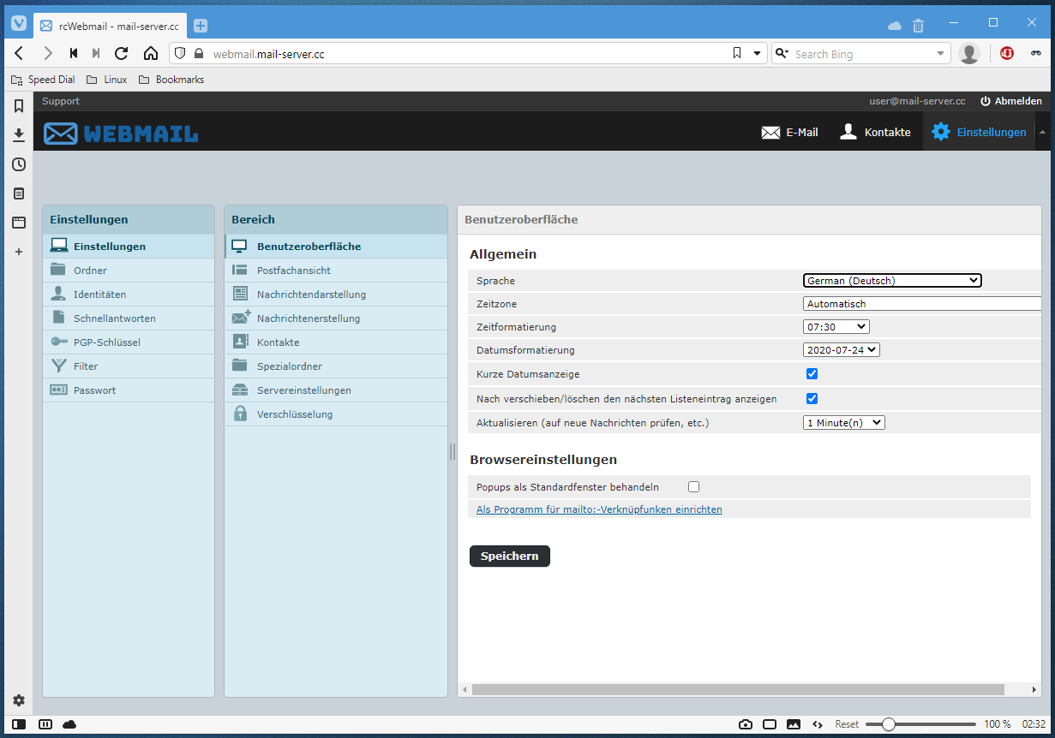Enable Popups als Standardfenster behandeln
The height and width of the screenshot is (738, 1055).
tap(693, 487)
